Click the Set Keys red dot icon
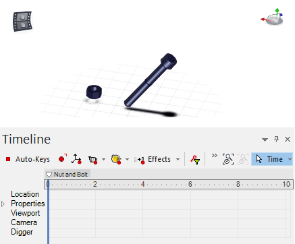295x244 pixels. (62, 159)
